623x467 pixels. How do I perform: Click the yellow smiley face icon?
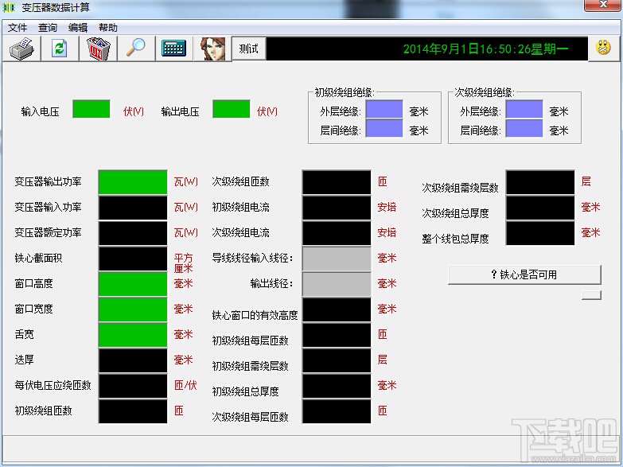pos(603,48)
